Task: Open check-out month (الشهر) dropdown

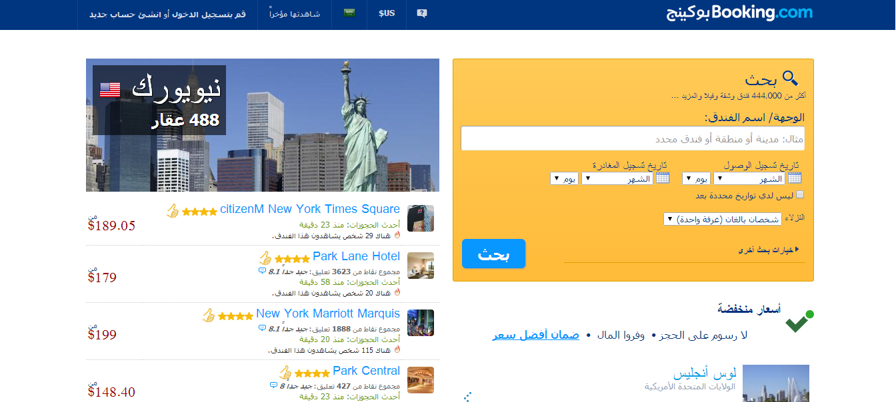Action: point(617,178)
